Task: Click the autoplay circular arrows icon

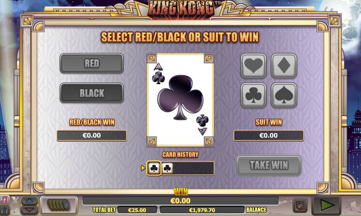Action: point(300,206)
